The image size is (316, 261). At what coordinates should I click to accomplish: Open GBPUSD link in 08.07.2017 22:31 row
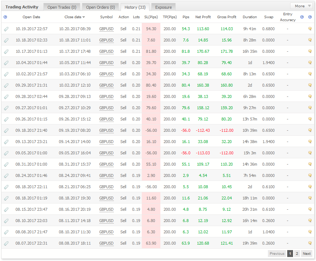[x=106, y=243]
